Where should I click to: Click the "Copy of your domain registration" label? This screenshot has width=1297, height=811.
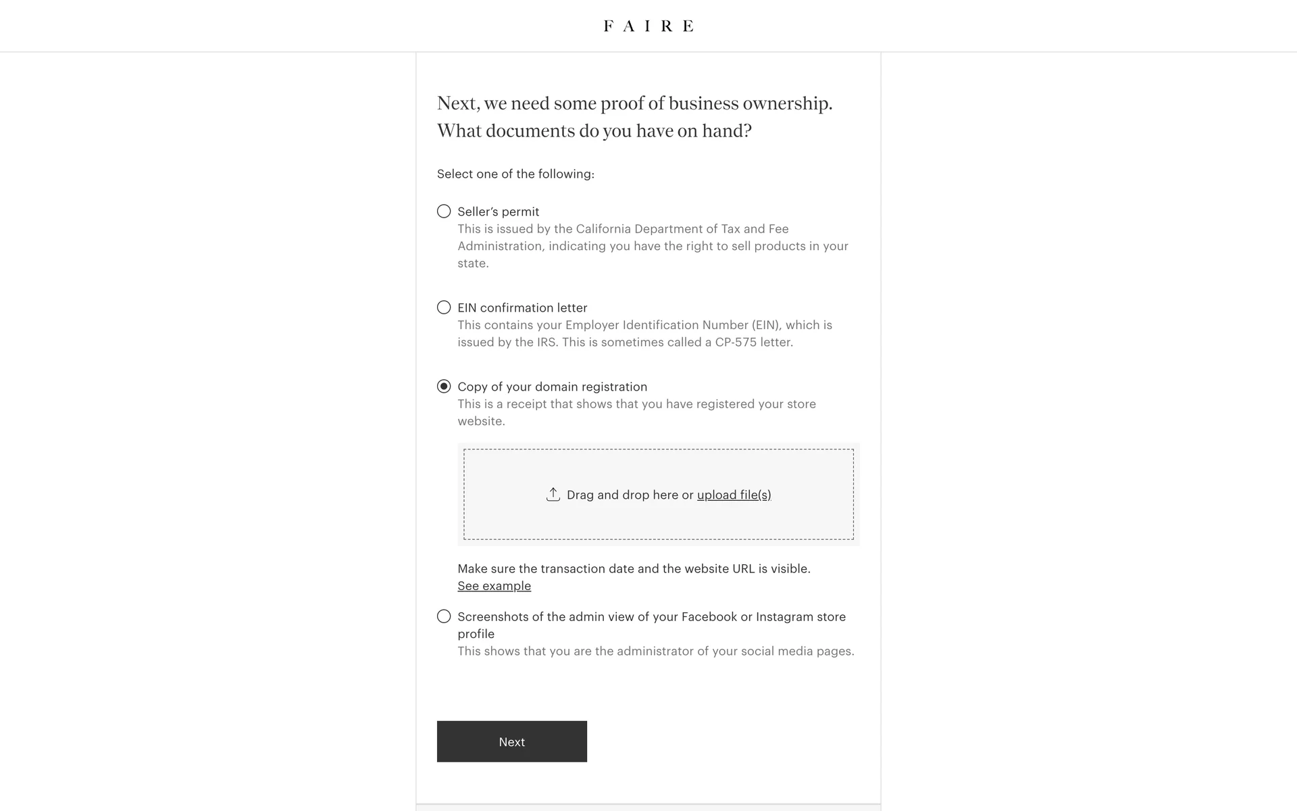(552, 387)
